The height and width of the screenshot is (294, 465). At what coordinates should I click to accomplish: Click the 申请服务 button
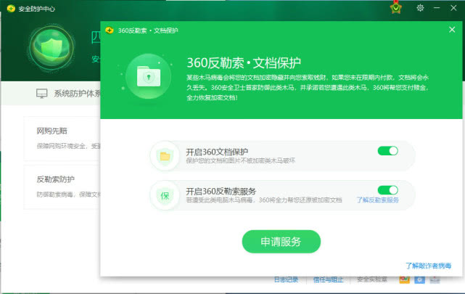[x=281, y=242]
